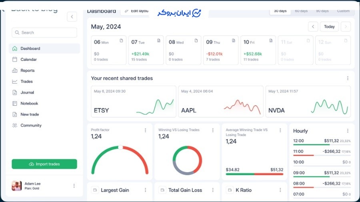Open the Calendar sidebar icon
The width and height of the screenshot is (360, 202).
point(15,59)
